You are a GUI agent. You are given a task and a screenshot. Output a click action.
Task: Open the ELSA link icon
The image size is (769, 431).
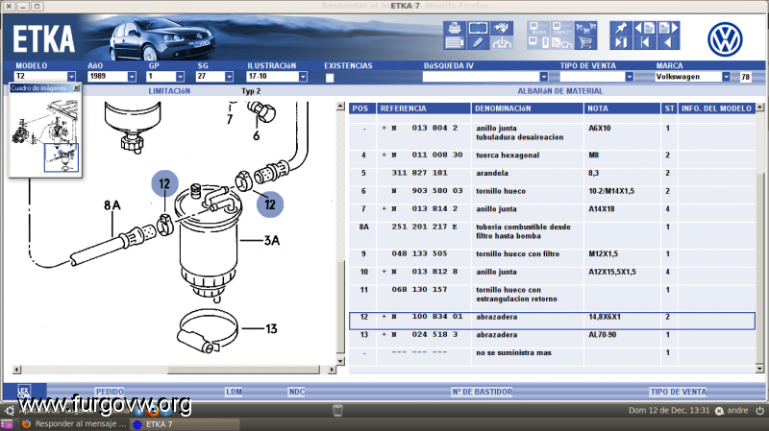(x=538, y=28)
